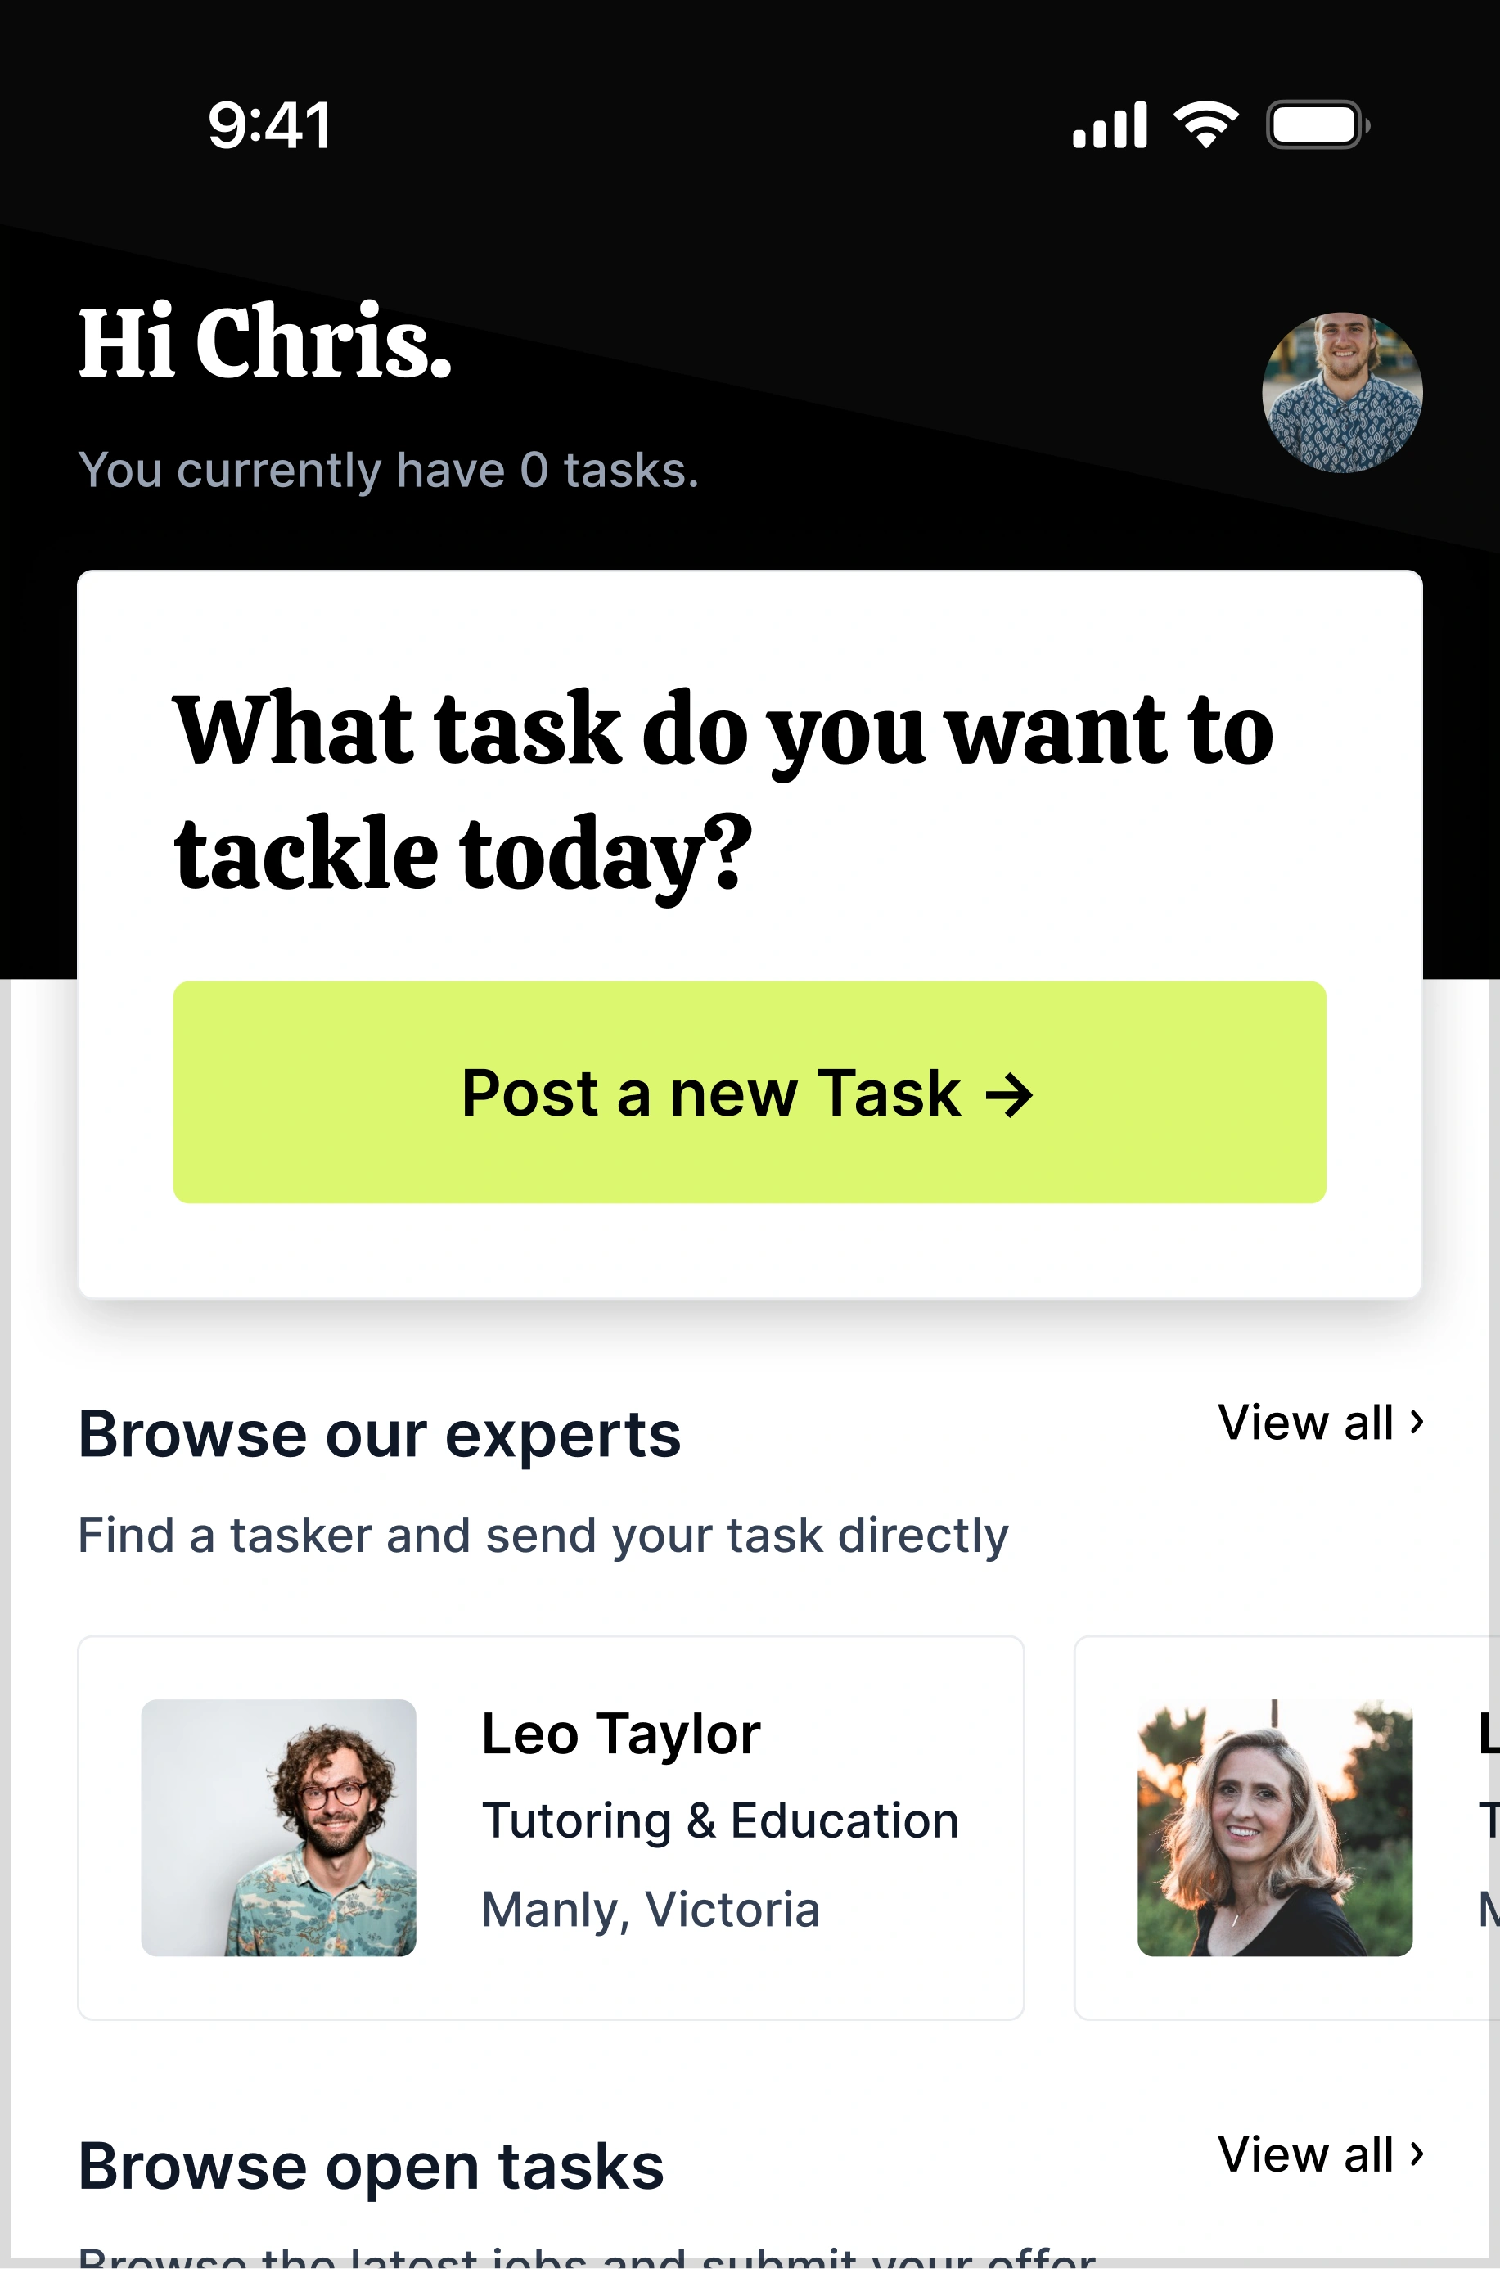Open Chris's profile avatar
The height and width of the screenshot is (2269, 1500).
pos(1341,392)
